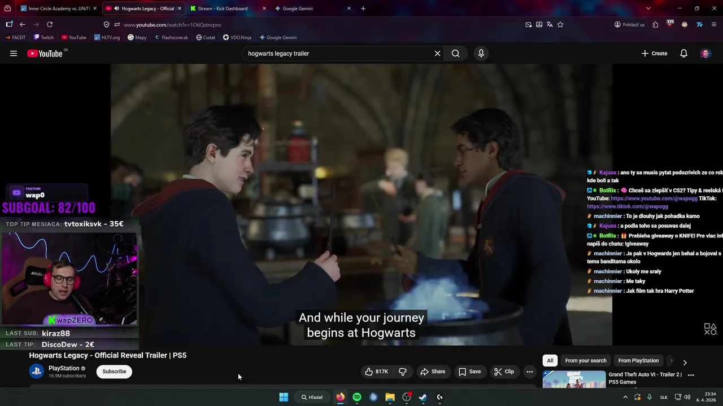Create a clip of the video
This screenshot has width=723, height=406.
504,372
